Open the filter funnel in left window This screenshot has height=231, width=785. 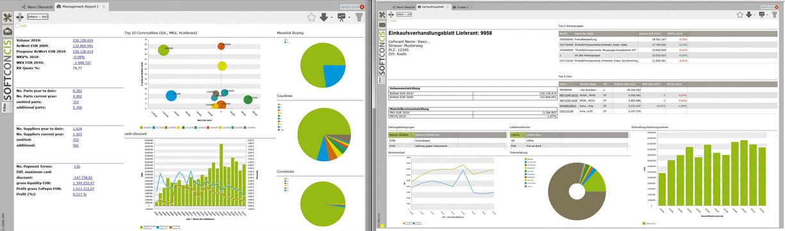click(x=359, y=17)
